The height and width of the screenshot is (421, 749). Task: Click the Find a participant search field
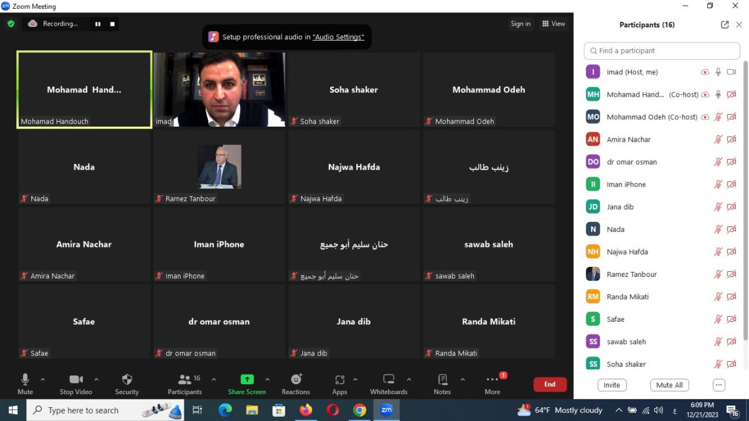tap(662, 51)
